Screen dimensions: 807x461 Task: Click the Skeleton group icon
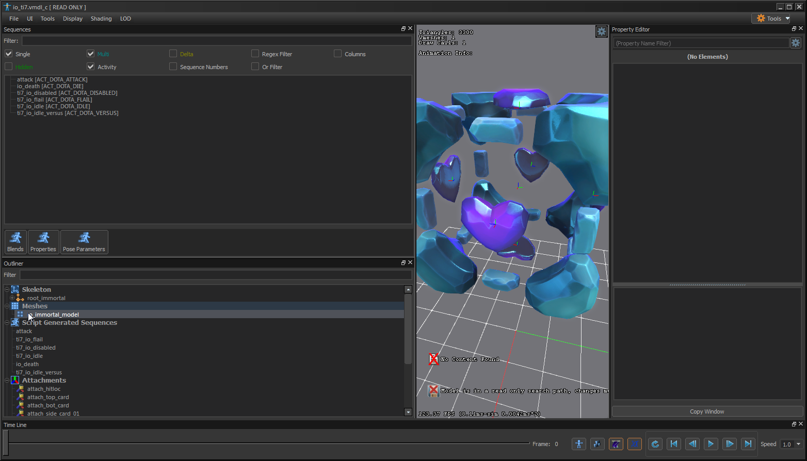tap(15, 290)
